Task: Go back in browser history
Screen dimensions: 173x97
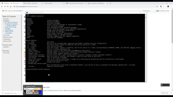Action: pyautogui.click(x=2, y=6)
